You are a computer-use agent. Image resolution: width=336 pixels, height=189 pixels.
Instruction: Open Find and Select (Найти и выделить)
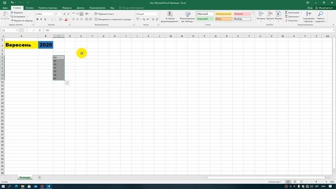321,17
